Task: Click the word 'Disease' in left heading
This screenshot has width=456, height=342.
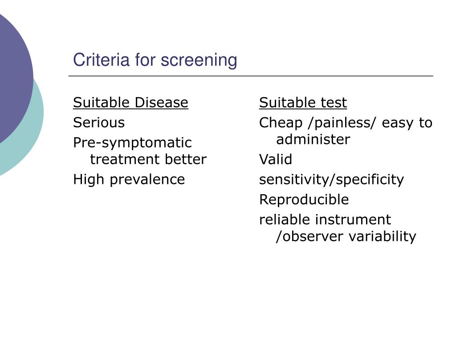Action: 161,103
